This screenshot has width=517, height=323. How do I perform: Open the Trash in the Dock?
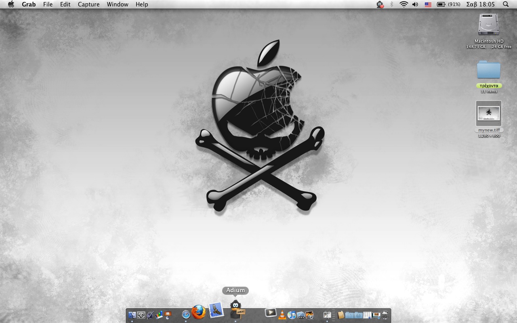[x=385, y=315]
